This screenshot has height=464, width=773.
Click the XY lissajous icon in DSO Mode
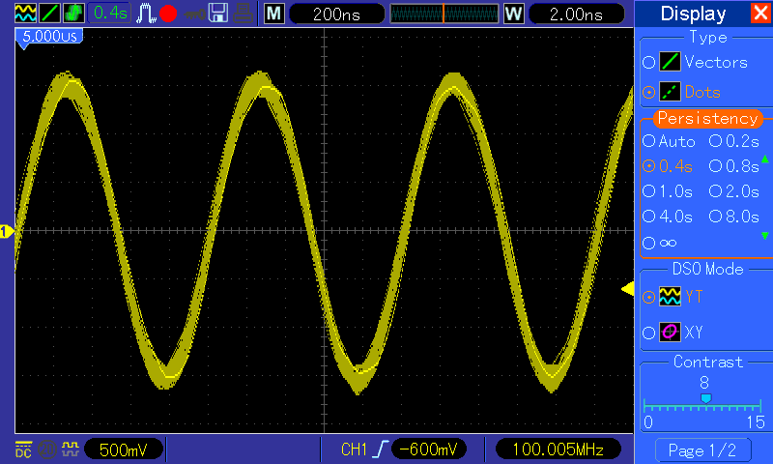point(670,332)
